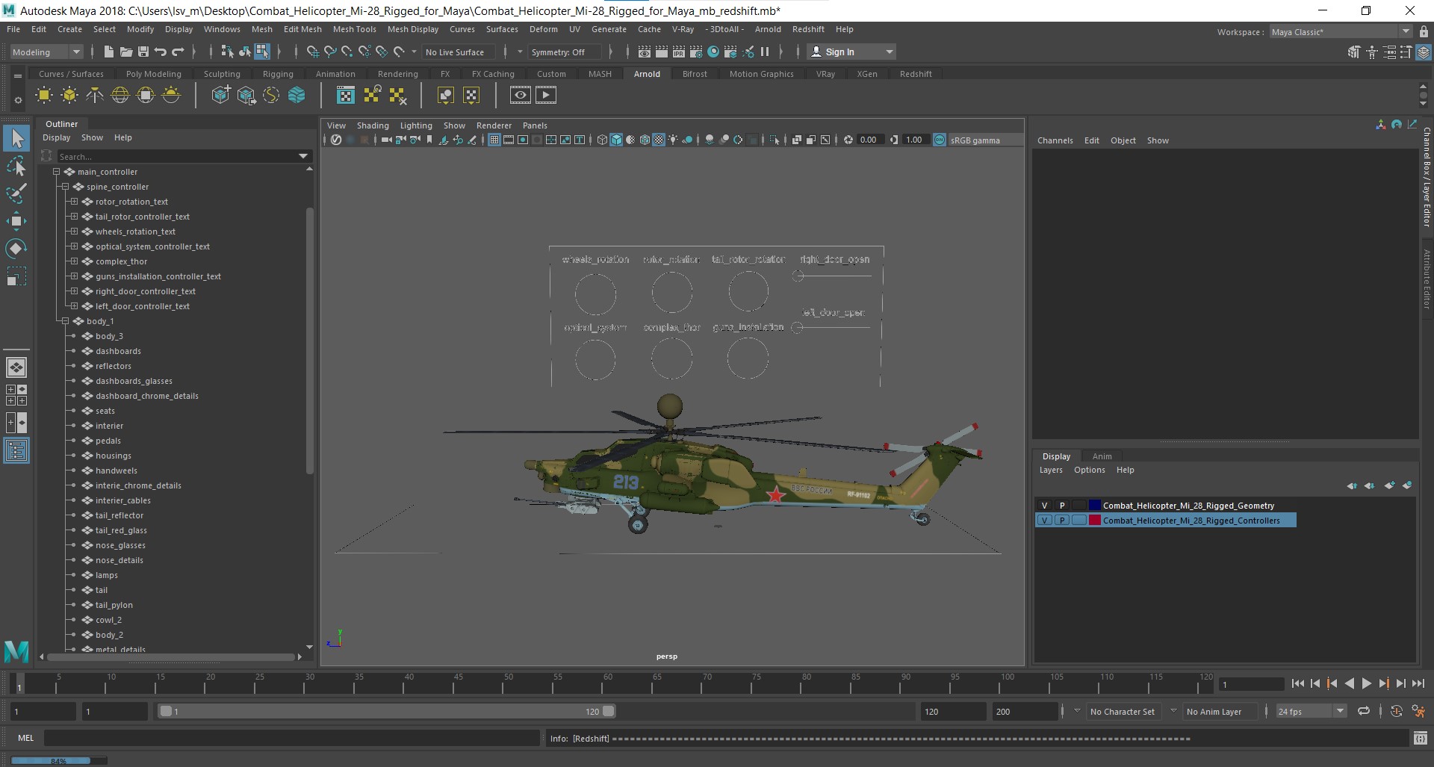The height and width of the screenshot is (767, 1434).
Task: Open the viewport Shading menu
Action: click(x=373, y=125)
